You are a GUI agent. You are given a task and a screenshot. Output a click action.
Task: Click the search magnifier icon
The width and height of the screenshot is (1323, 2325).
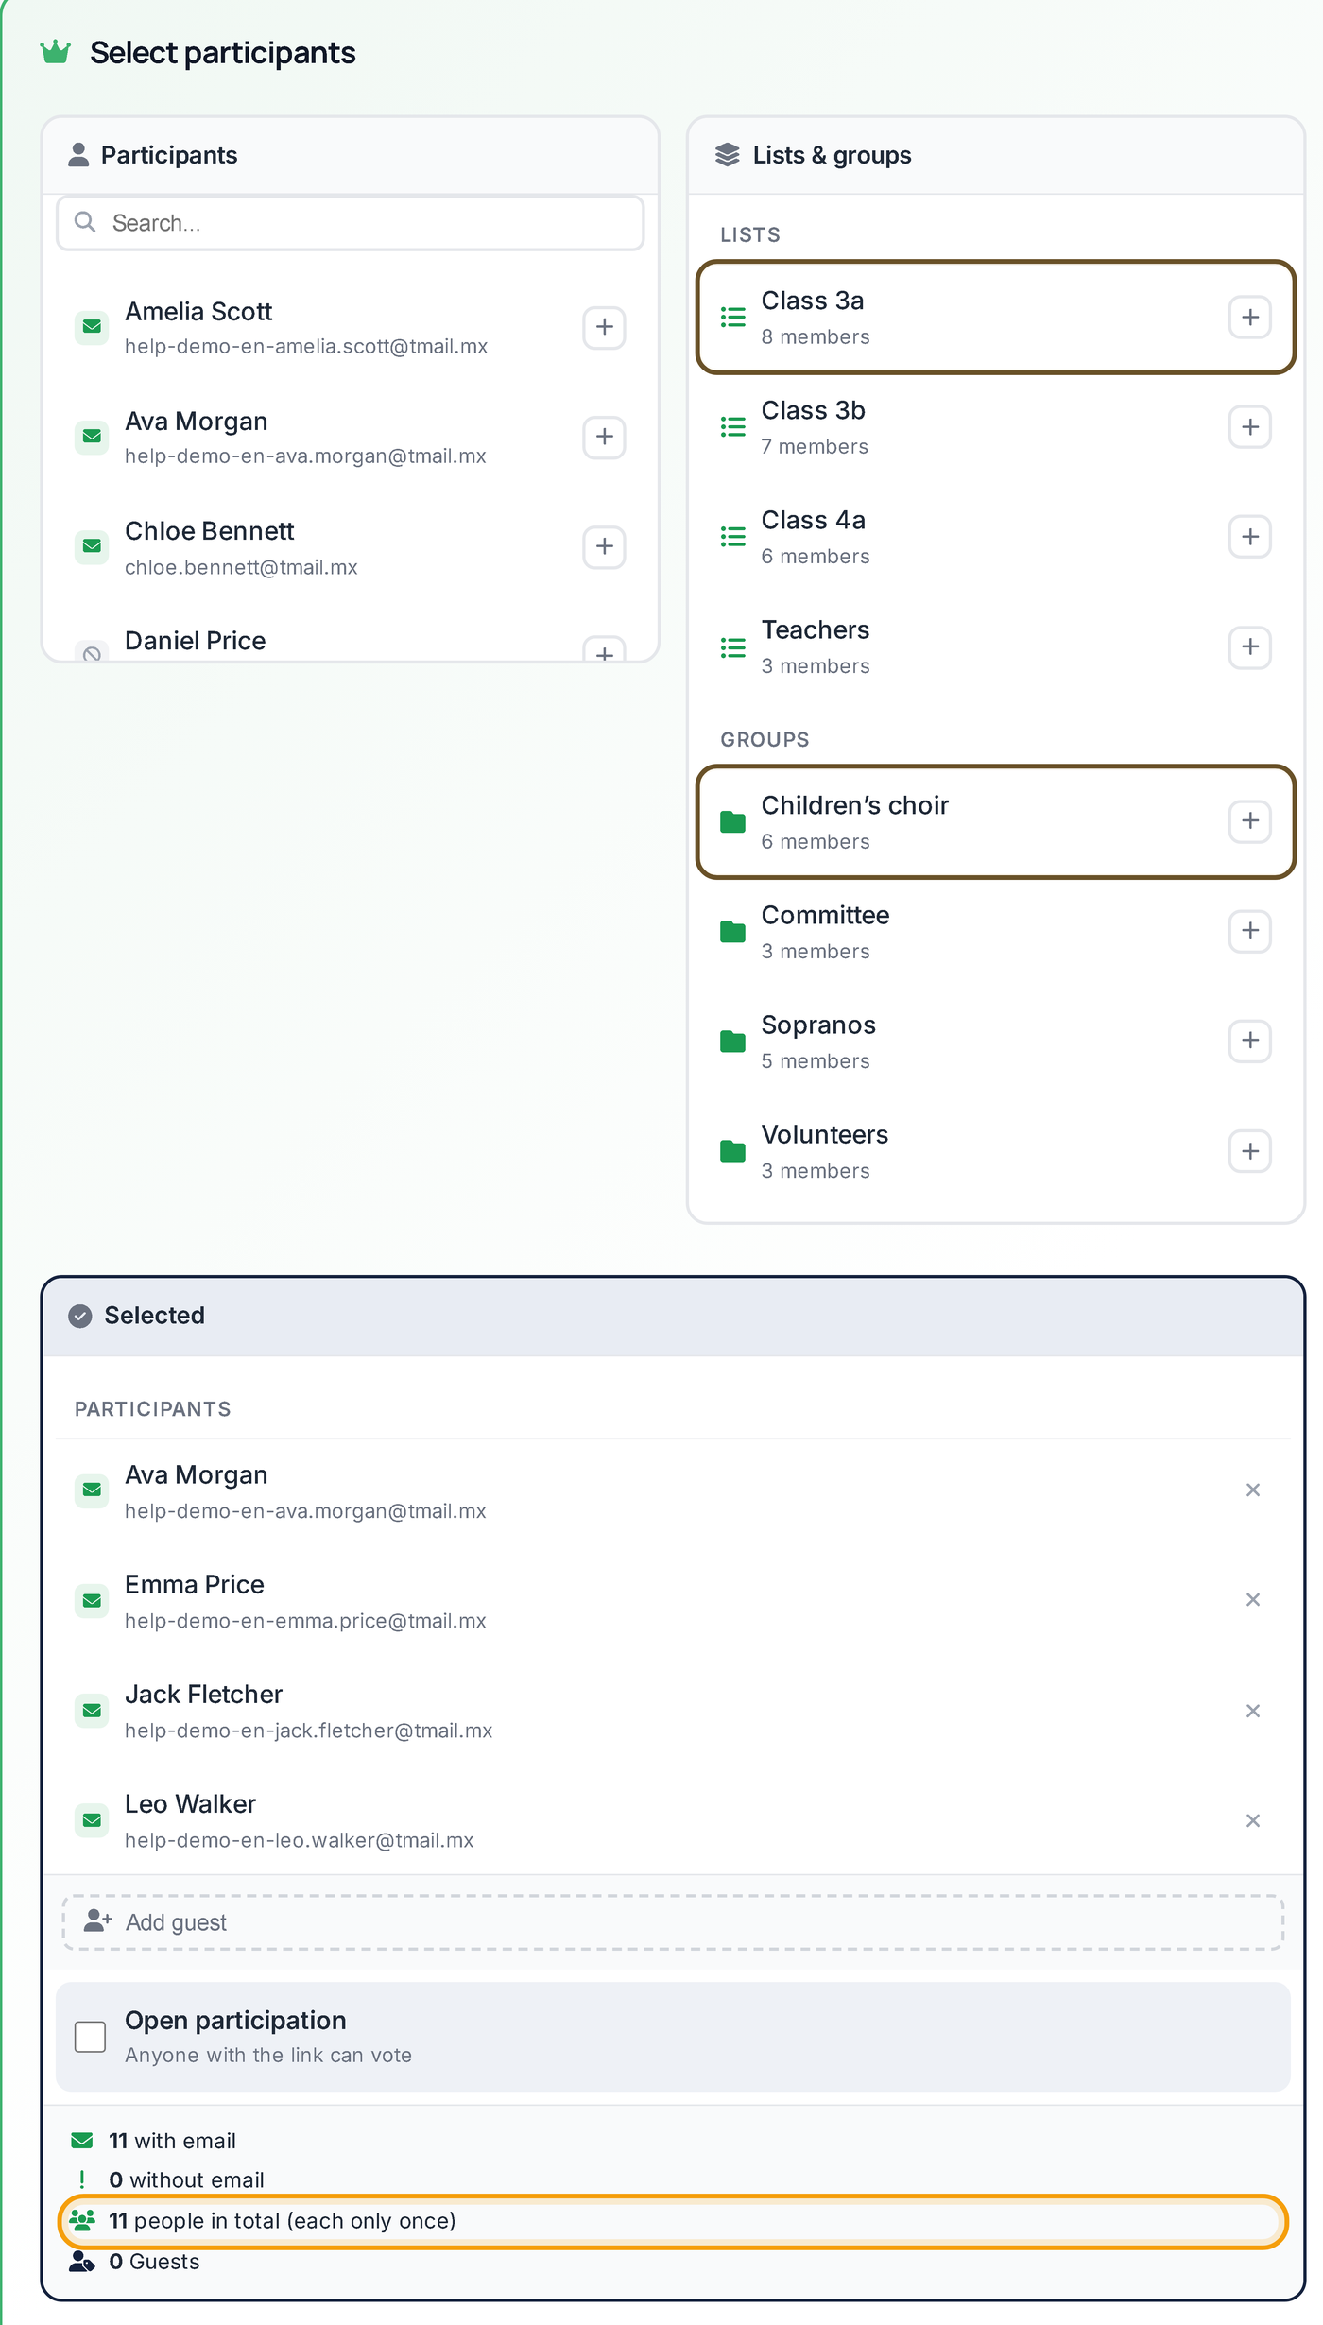tap(85, 222)
